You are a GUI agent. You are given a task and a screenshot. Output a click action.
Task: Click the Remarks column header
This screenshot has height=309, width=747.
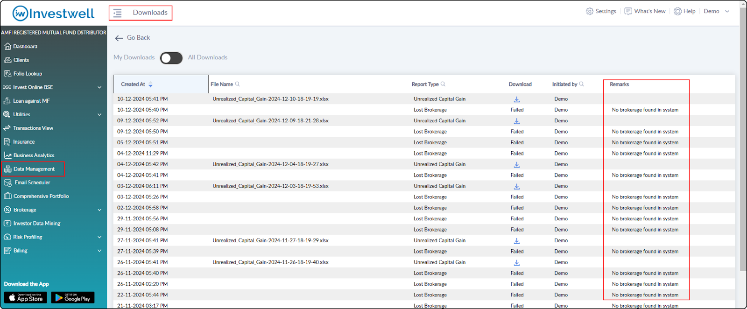point(619,84)
